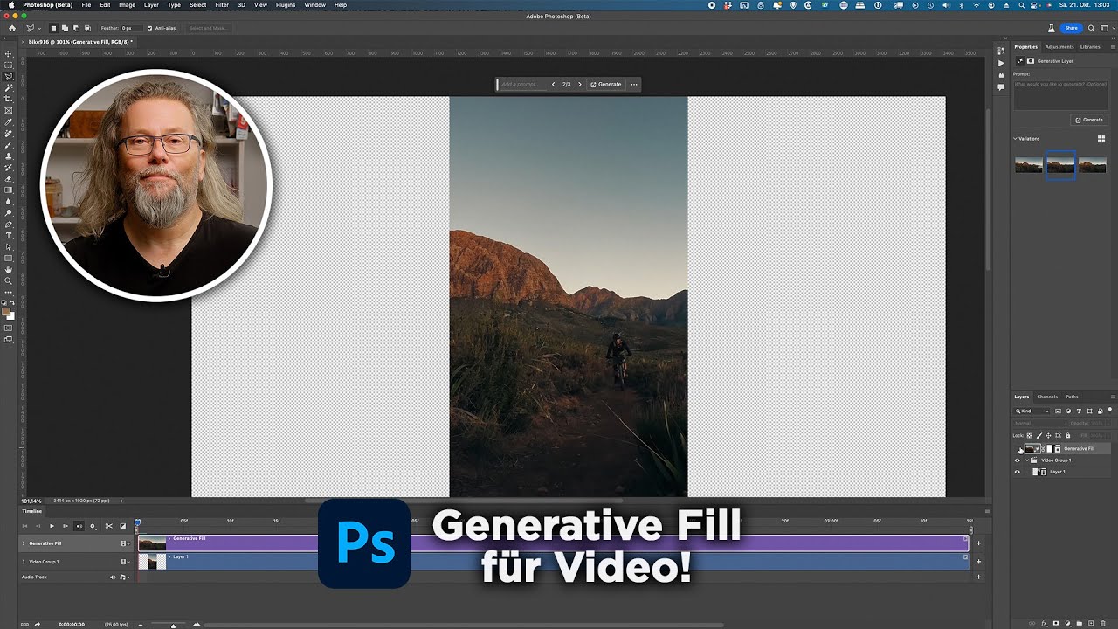1118x629 pixels.
Task: Select the Move tool
Action: click(9, 54)
